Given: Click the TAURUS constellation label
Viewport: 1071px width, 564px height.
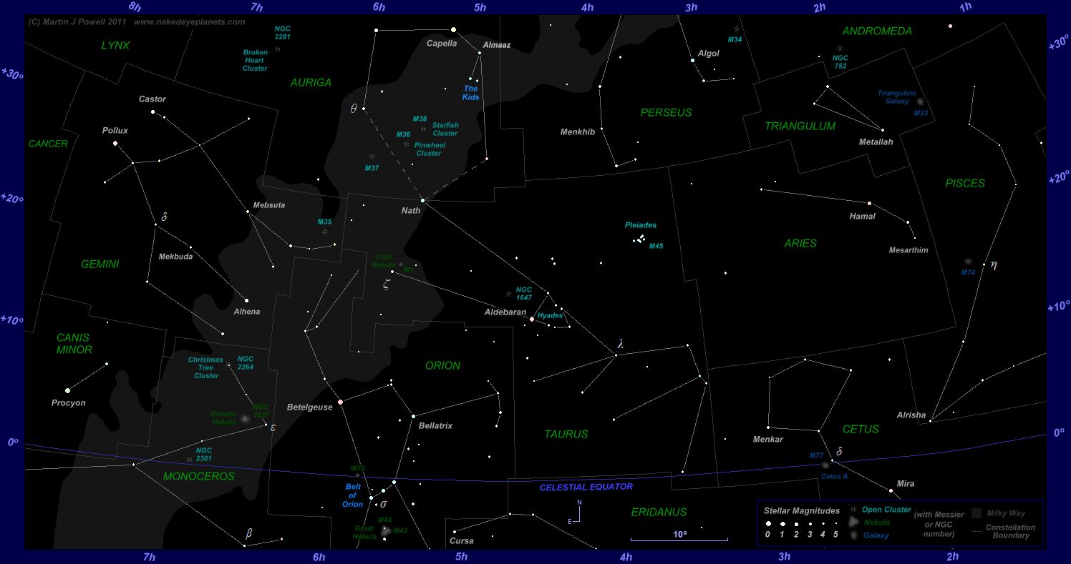Looking at the screenshot, I should tap(566, 434).
